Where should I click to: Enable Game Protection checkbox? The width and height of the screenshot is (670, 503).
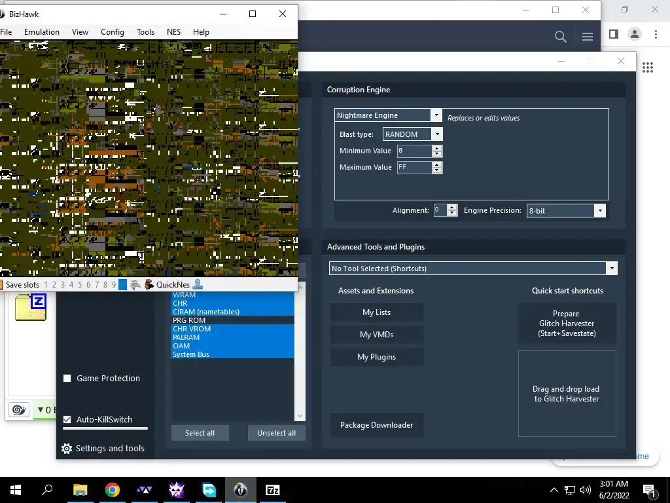point(67,378)
